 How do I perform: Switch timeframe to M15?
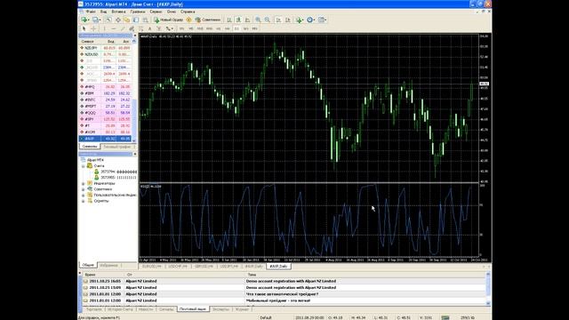tap(200, 28)
